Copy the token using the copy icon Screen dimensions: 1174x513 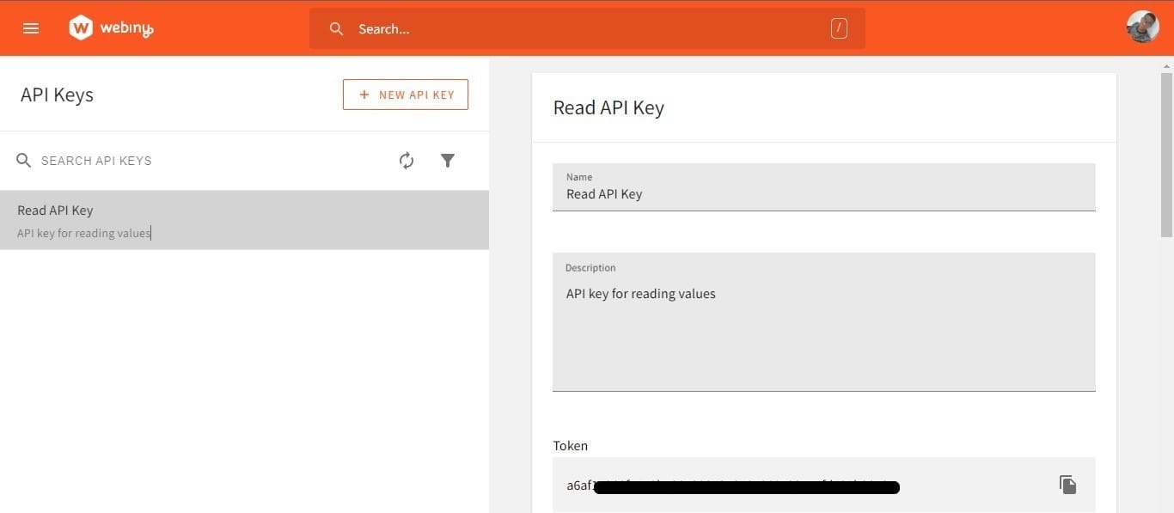[1067, 484]
